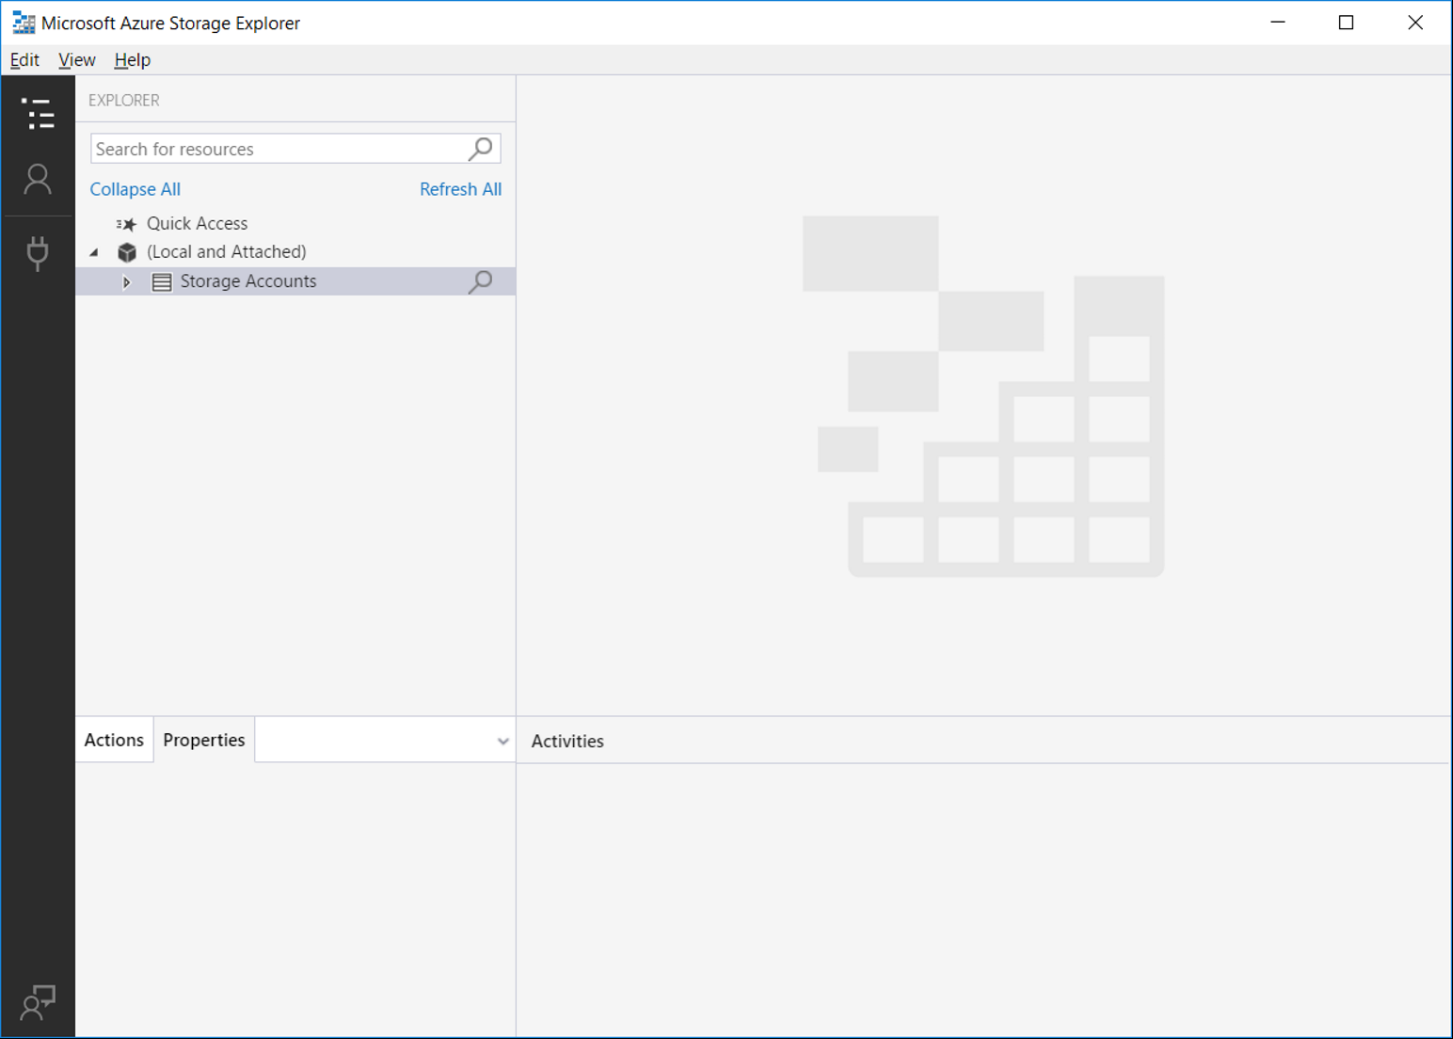The image size is (1453, 1039).
Task: Click the search box magnifier icon
Action: (x=481, y=149)
